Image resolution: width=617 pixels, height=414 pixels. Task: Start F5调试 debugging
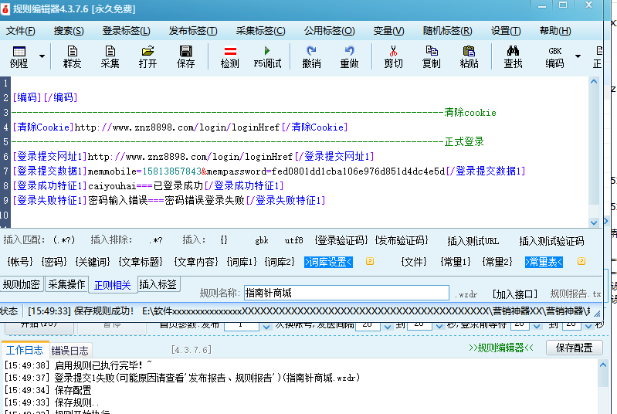pyautogui.click(x=267, y=56)
